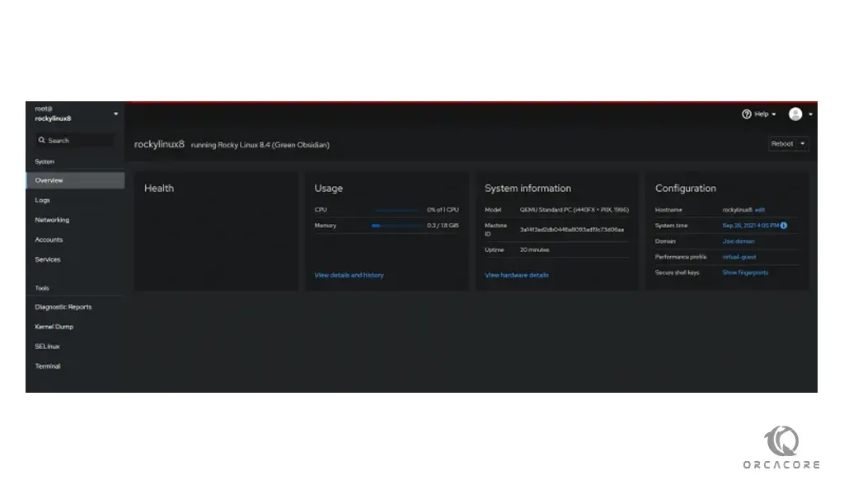Click the memory 0.3 / 1.8 GiB value
This screenshot has height=494, width=844.
click(x=443, y=226)
